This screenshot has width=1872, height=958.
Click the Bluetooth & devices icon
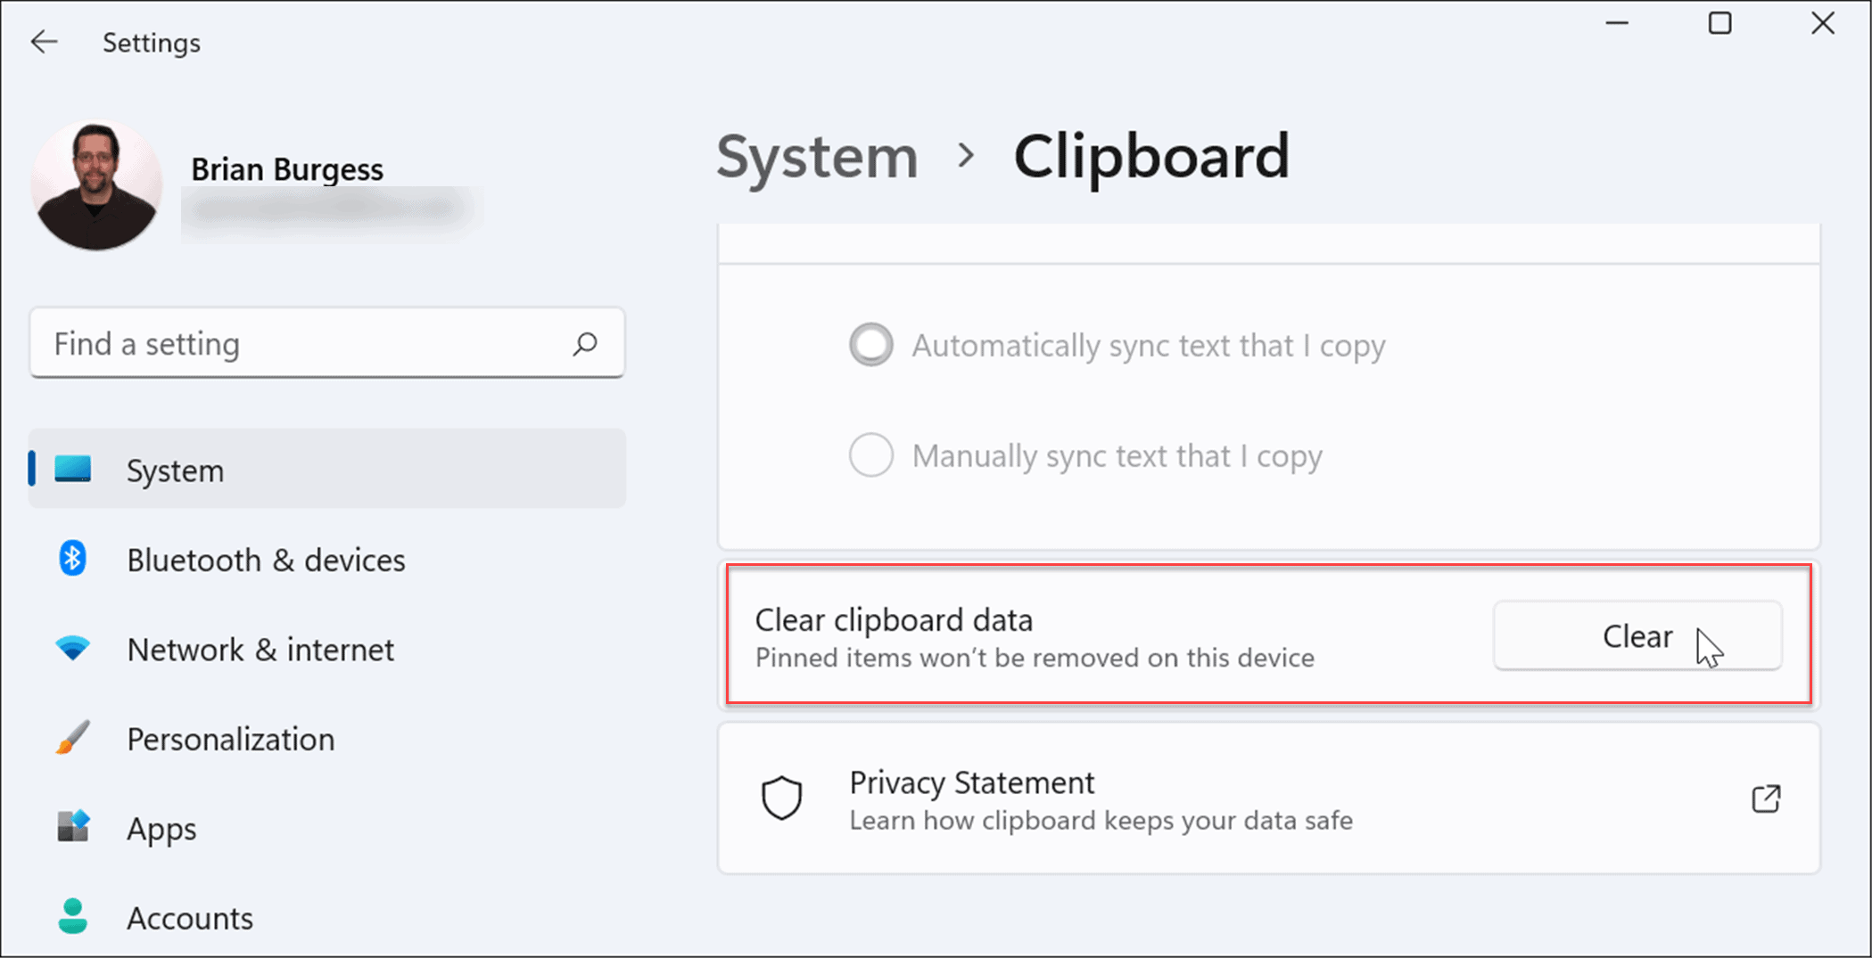(72, 558)
